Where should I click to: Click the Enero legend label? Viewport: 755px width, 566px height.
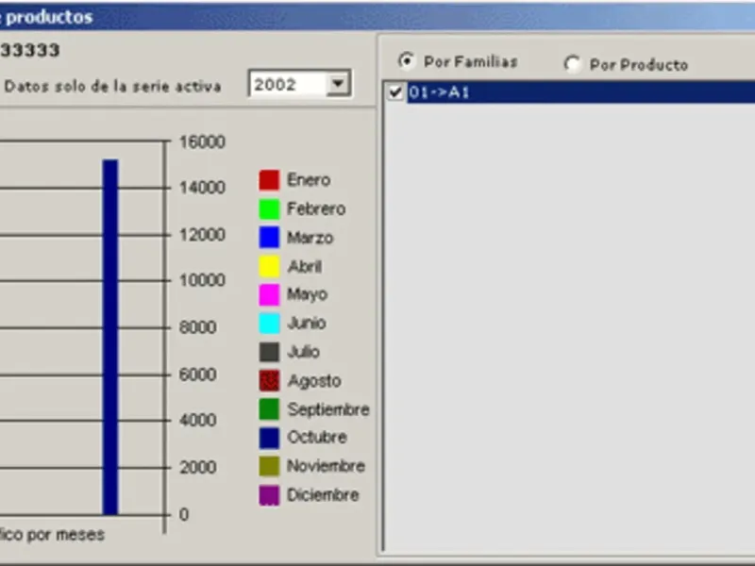(x=309, y=180)
